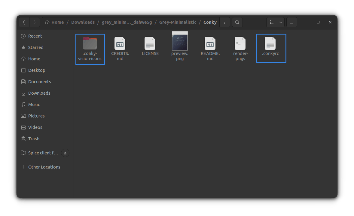The height and width of the screenshot is (216, 354).
Task: Expand the view options dropdown arrow
Action: pyautogui.click(x=280, y=22)
